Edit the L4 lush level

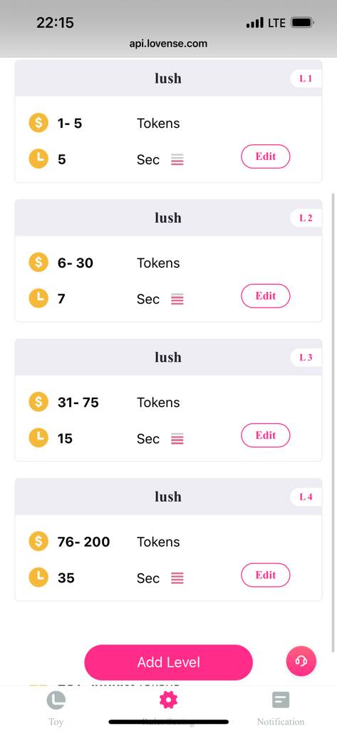point(265,575)
